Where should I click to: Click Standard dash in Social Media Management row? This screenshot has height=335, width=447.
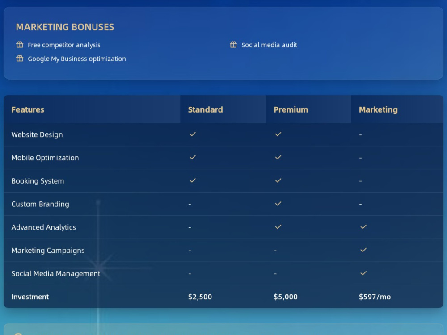coord(190,274)
